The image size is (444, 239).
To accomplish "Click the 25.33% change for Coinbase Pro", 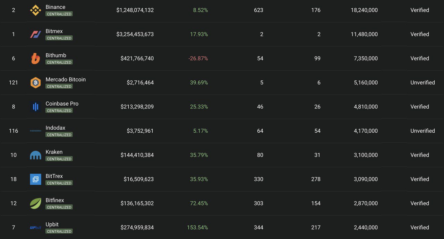I will point(199,107).
